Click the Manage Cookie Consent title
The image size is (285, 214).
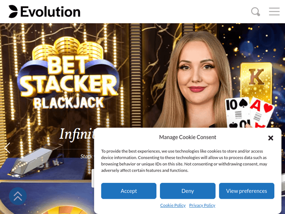[188, 137]
